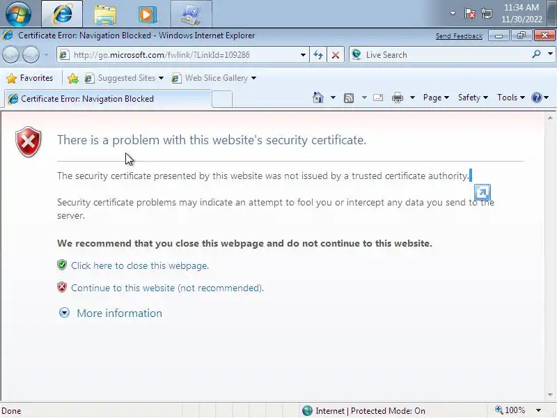Open Windows Explorer folder taskbar icon

click(105, 14)
